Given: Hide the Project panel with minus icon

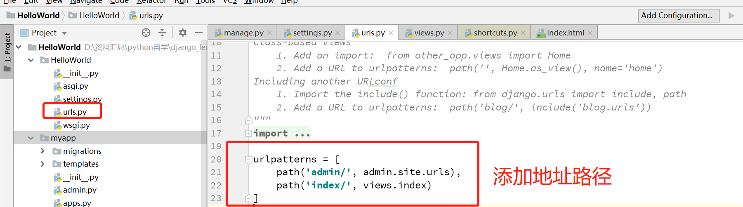Looking at the screenshot, I should (199, 33).
